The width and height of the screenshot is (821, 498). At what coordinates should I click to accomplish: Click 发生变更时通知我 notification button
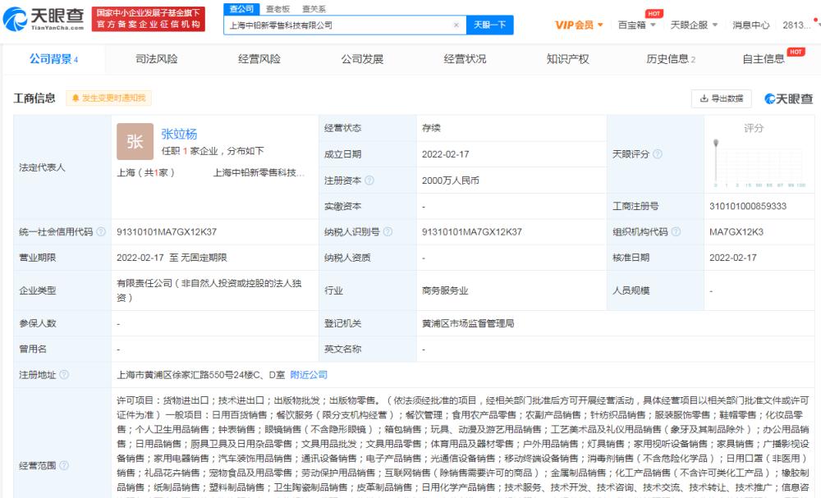coord(109,98)
